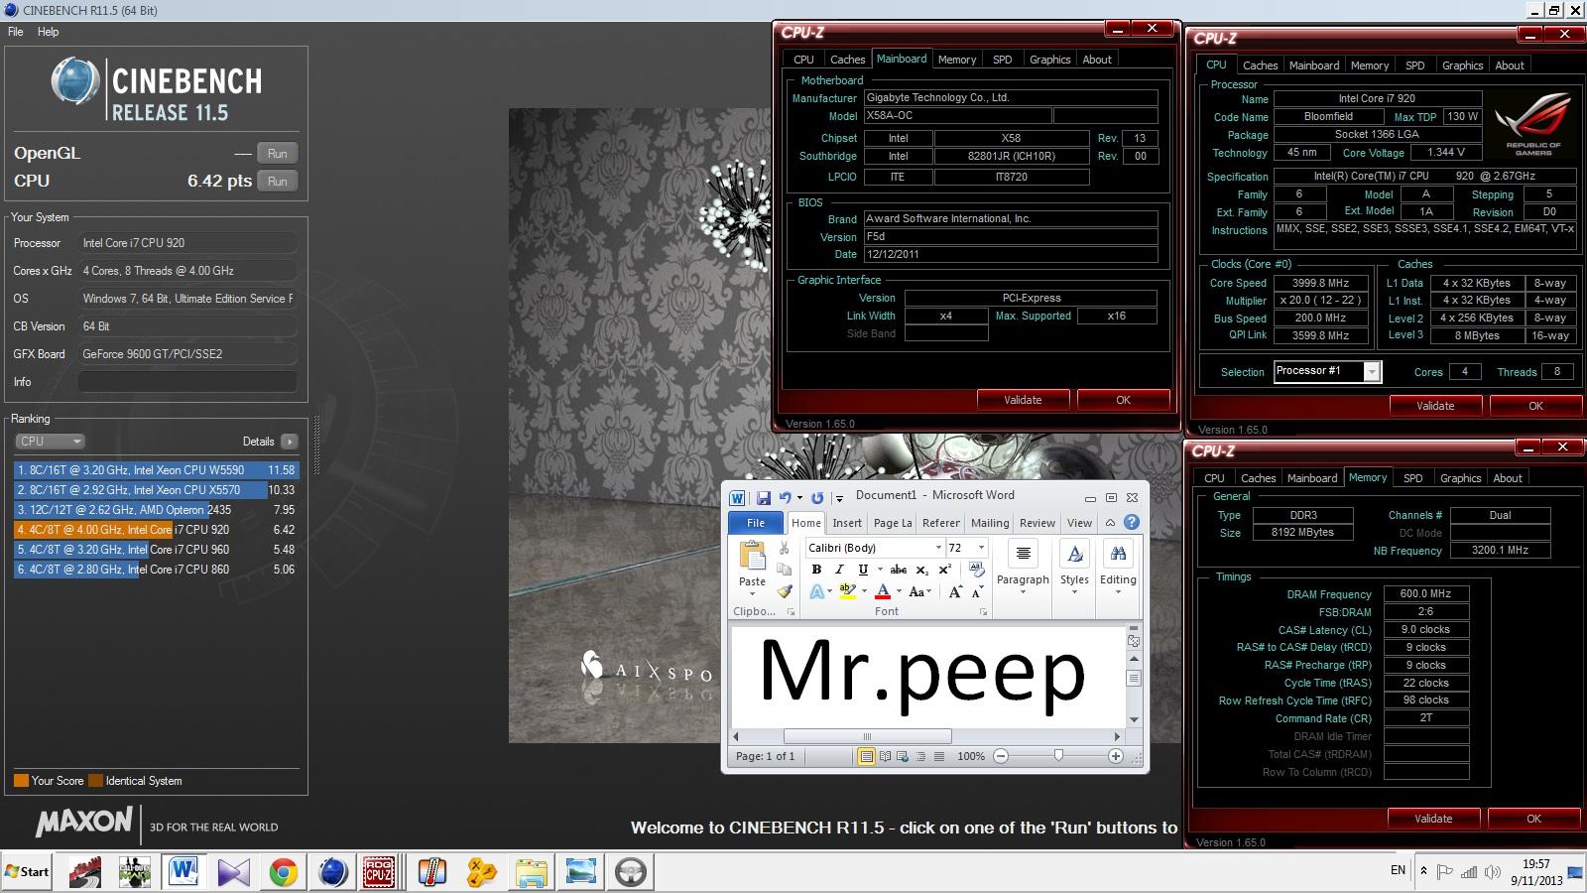Run the OpenGL benchmark
Image resolution: width=1587 pixels, height=893 pixels.
pyautogui.click(x=278, y=154)
